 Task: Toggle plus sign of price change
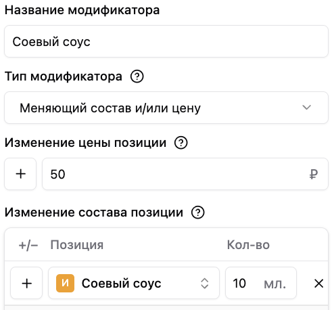[x=20, y=174]
